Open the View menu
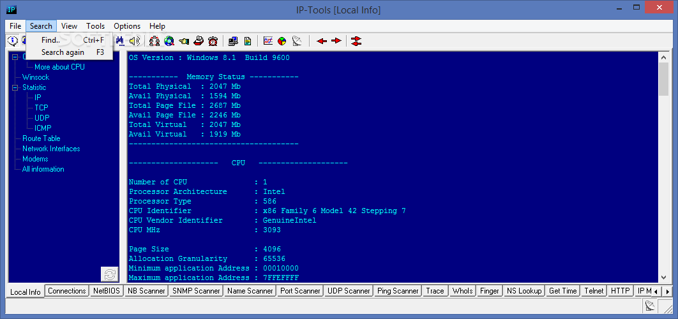Screen dimensions: 678x319 pyautogui.click(x=69, y=26)
